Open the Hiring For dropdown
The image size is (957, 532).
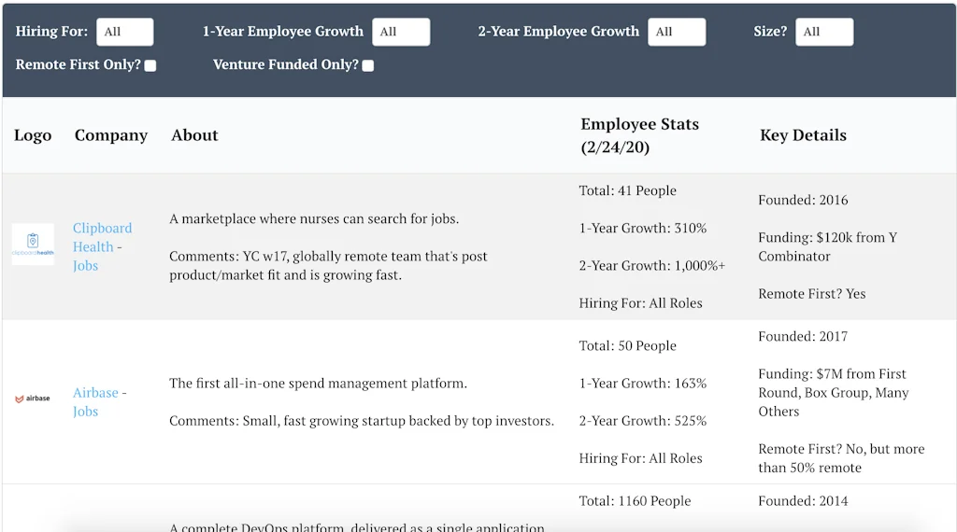pyautogui.click(x=124, y=32)
